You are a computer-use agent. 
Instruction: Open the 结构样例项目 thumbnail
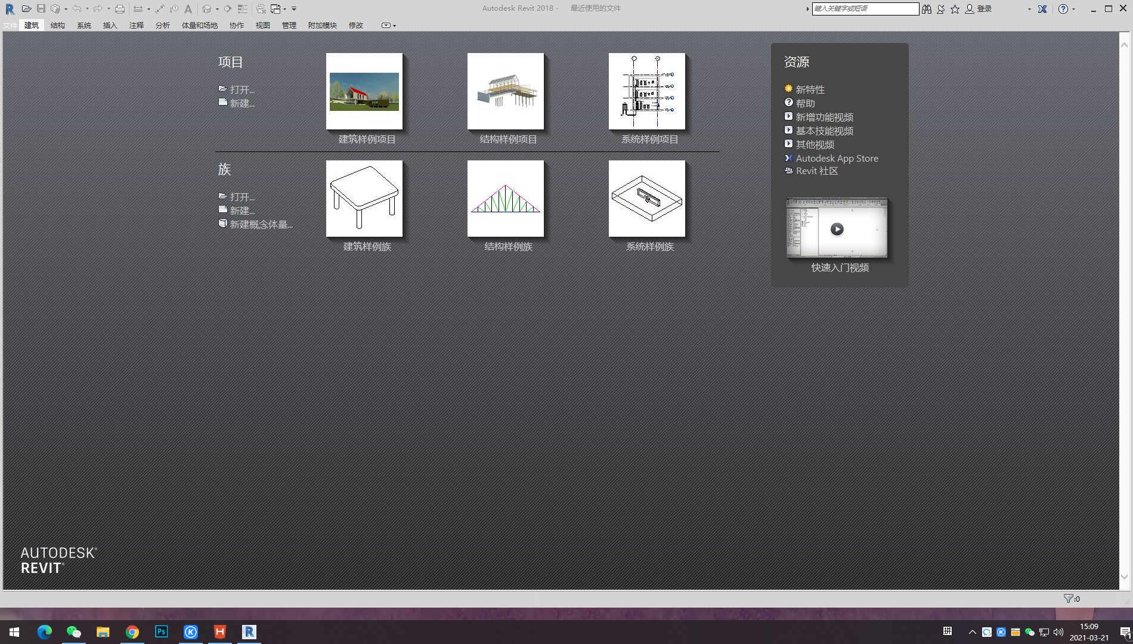tap(506, 91)
